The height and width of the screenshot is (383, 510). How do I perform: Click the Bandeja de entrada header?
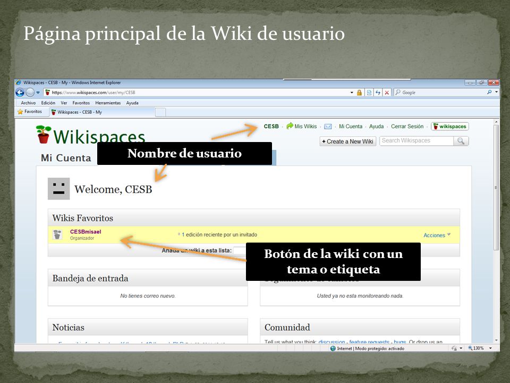148,278
